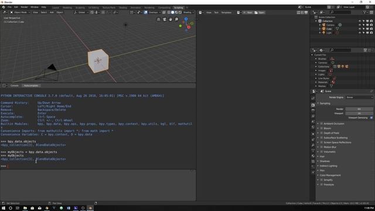Toggle Collection render camera icon in outliner

tap(371, 21)
